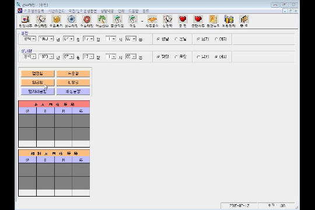
Task: Click the orange 相對方 四柱 原局 table header
Action: coord(54,153)
